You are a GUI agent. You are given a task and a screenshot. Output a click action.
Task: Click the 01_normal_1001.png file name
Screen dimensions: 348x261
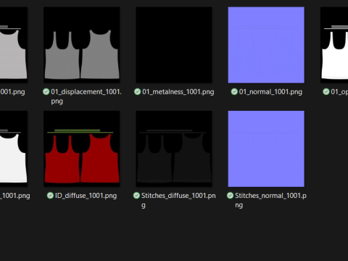pyautogui.click(x=270, y=92)
